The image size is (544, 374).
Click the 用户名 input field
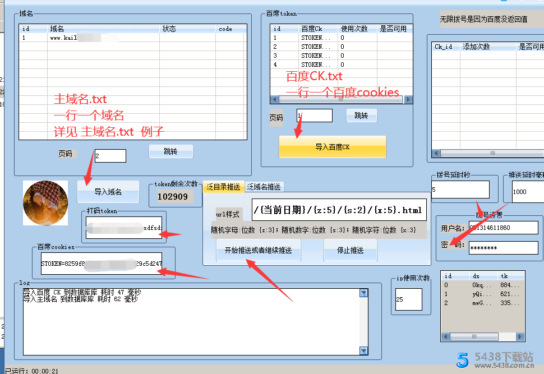[503, 228]
